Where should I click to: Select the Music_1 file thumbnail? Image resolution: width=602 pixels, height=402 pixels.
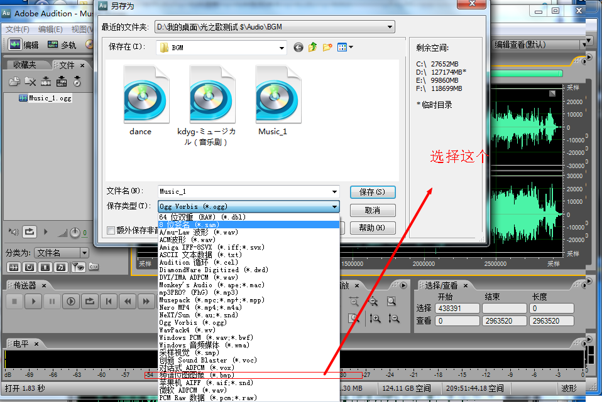tap(278, 94)
